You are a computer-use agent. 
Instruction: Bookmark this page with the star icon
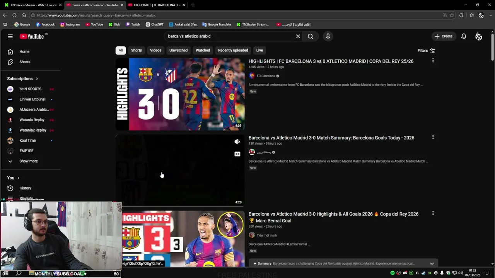click(452, 15)
